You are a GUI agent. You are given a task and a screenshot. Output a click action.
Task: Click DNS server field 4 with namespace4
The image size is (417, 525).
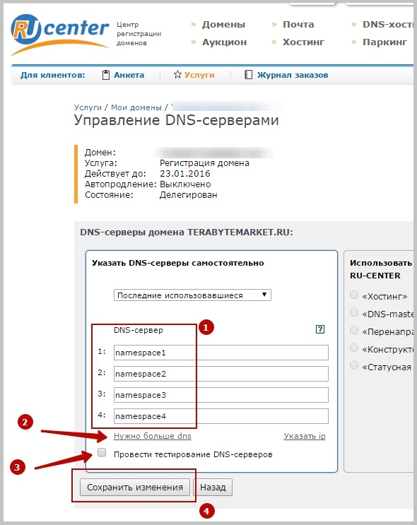(x=221, y=416)
